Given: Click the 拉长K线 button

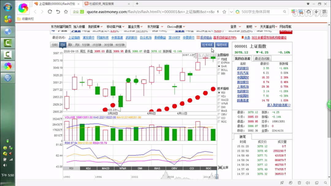Looking at the screenshot, I should [x=207, y=45].
